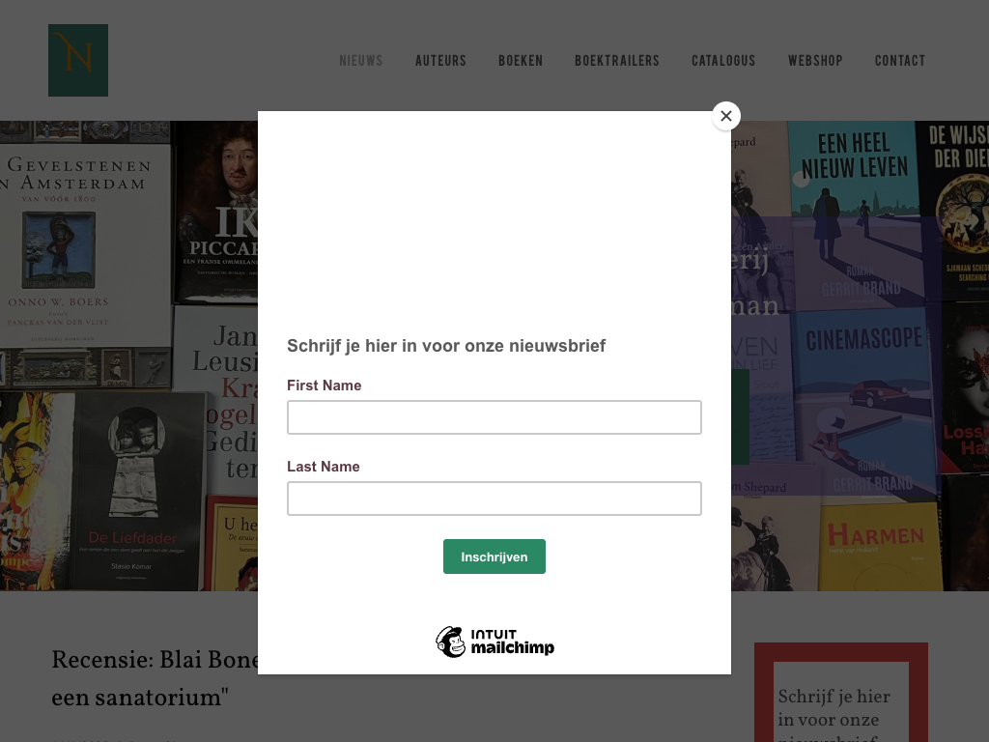Click the Gevelstenen Amsterdam book cover
989x742 pixels.
coord(85,246)
